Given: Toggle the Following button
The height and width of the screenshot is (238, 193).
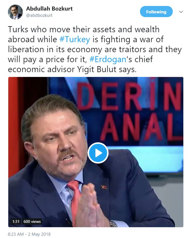Looking at the screenshot, I should click(156, 12).
